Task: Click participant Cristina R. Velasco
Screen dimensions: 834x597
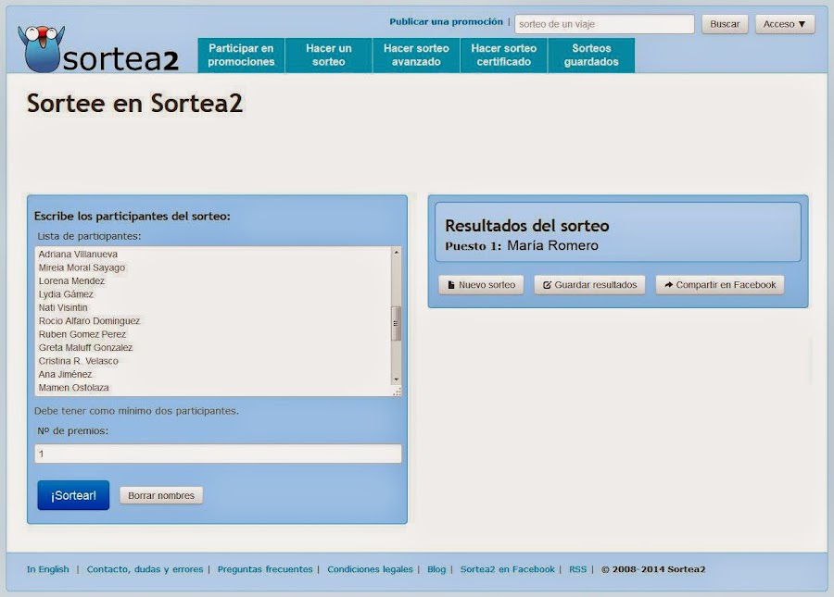Action: (78, 361)
